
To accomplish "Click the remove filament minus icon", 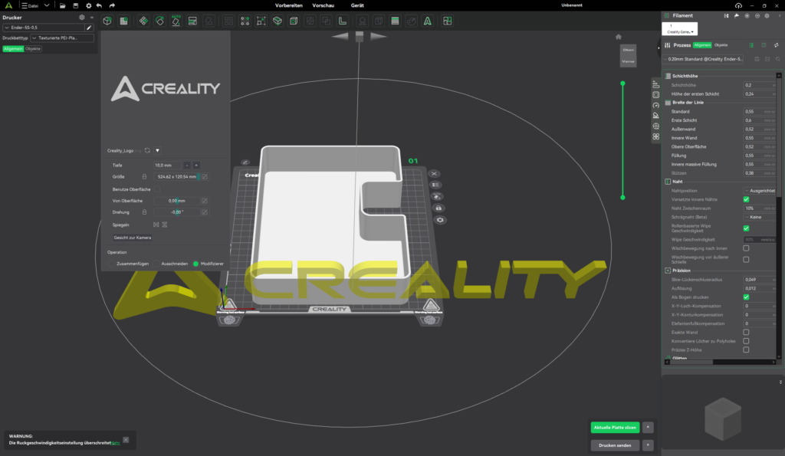I will tap(757, 16).
